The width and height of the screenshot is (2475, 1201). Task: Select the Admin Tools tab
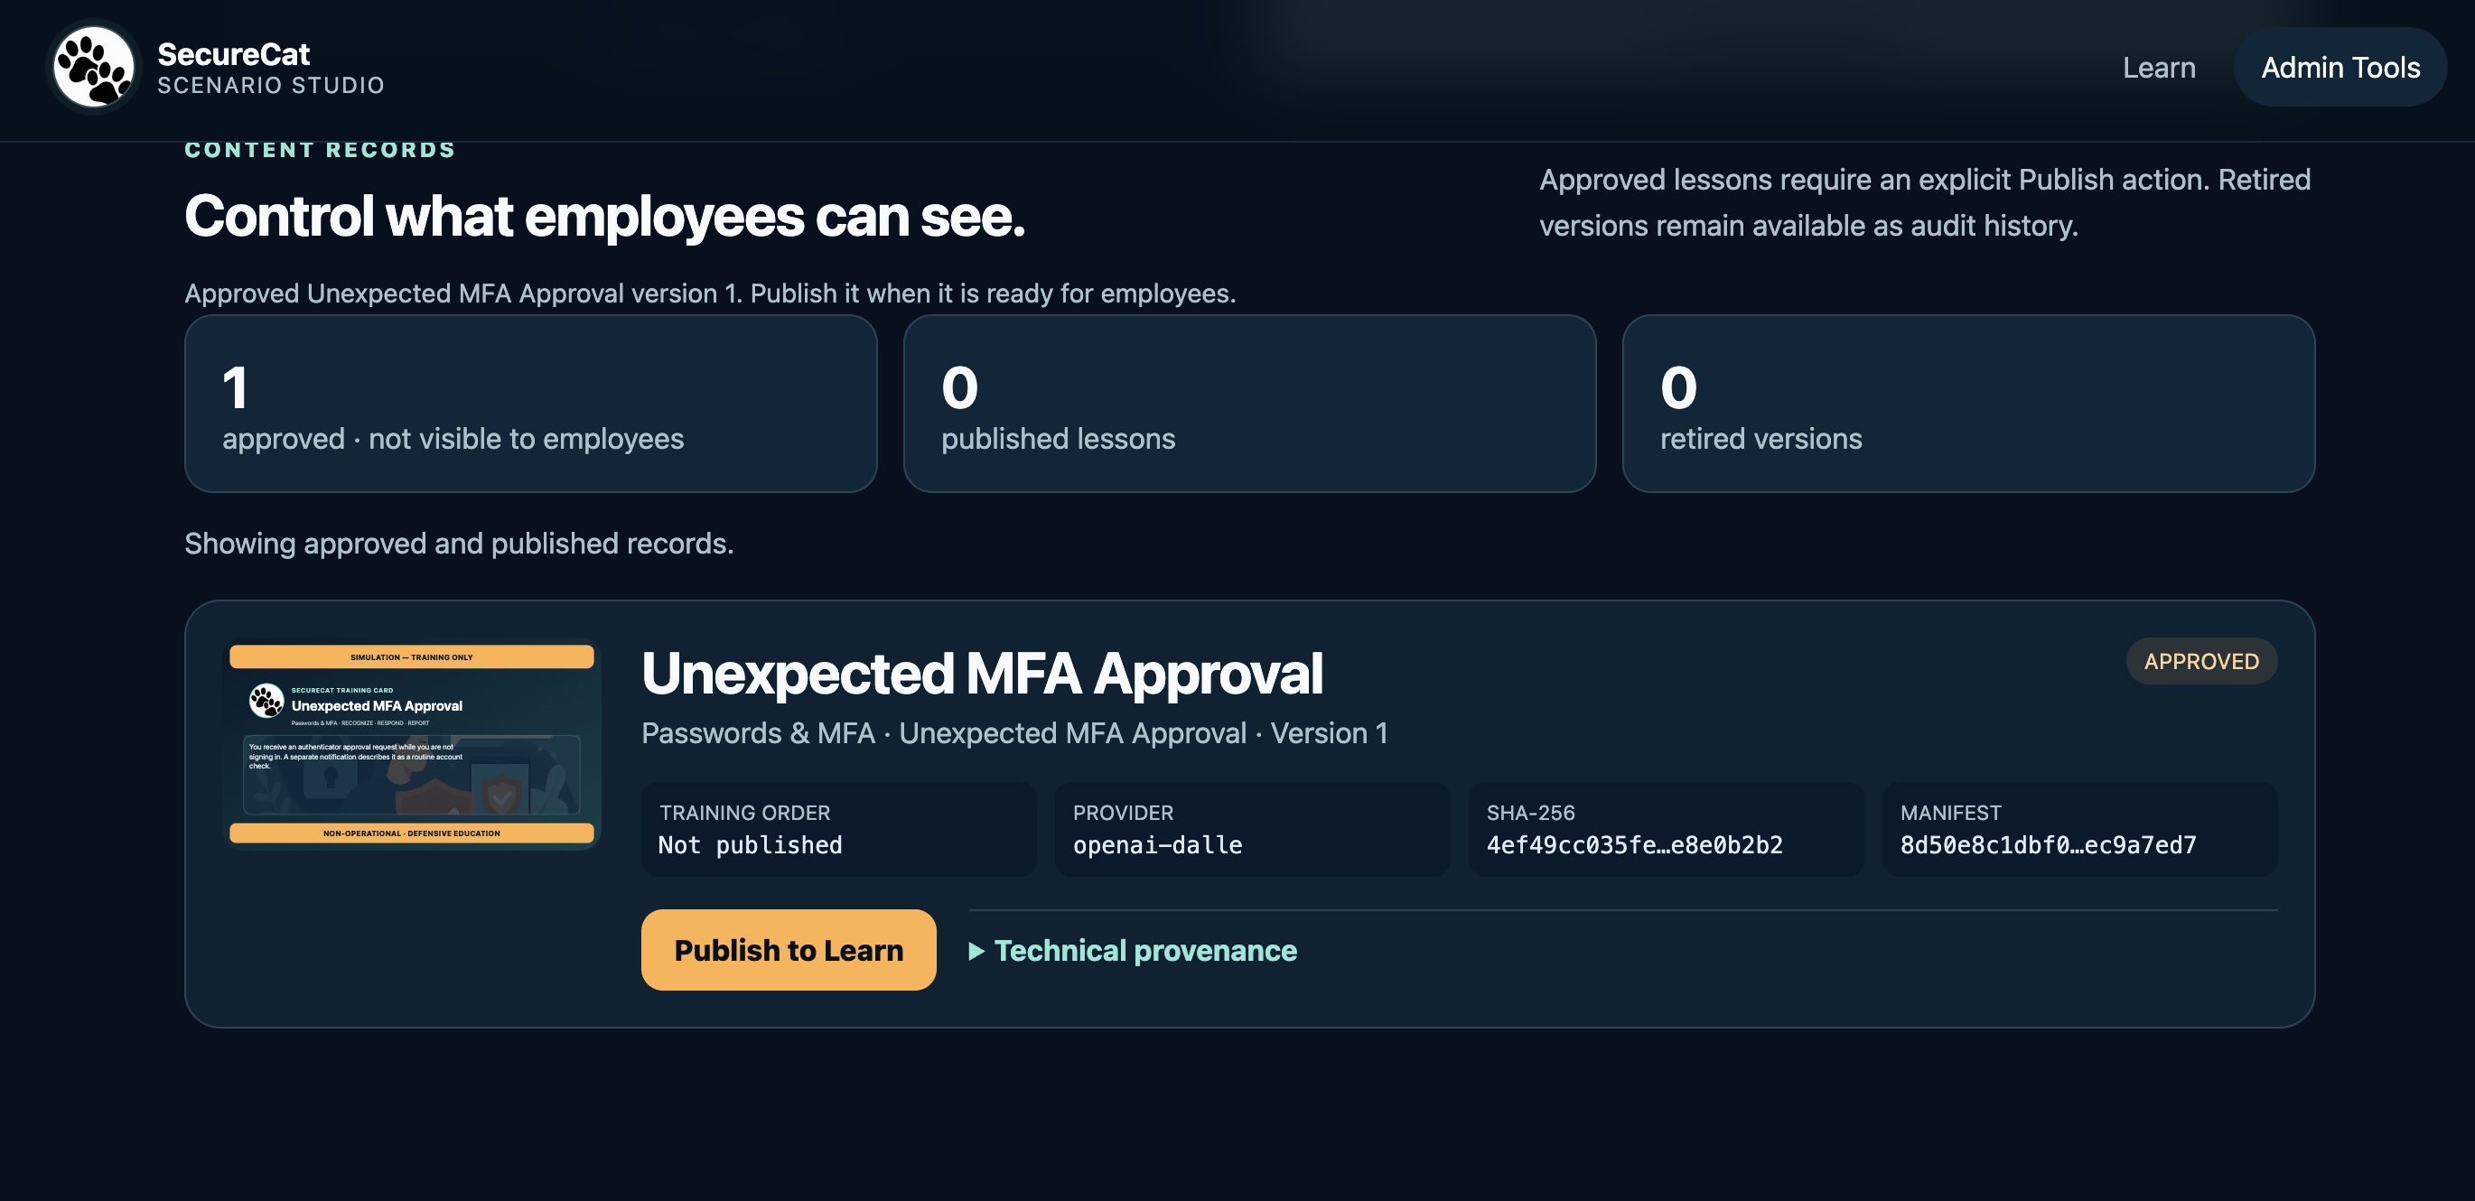[2340, 67]
